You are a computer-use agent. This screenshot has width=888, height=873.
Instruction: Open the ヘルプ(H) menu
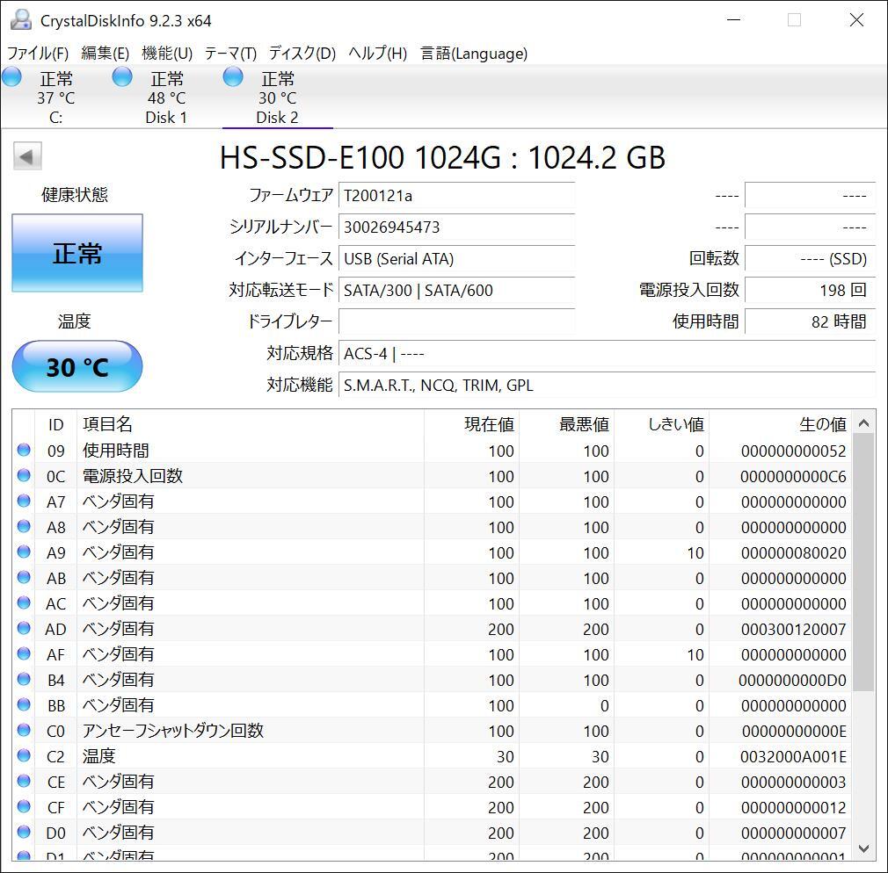click(378, 54)
